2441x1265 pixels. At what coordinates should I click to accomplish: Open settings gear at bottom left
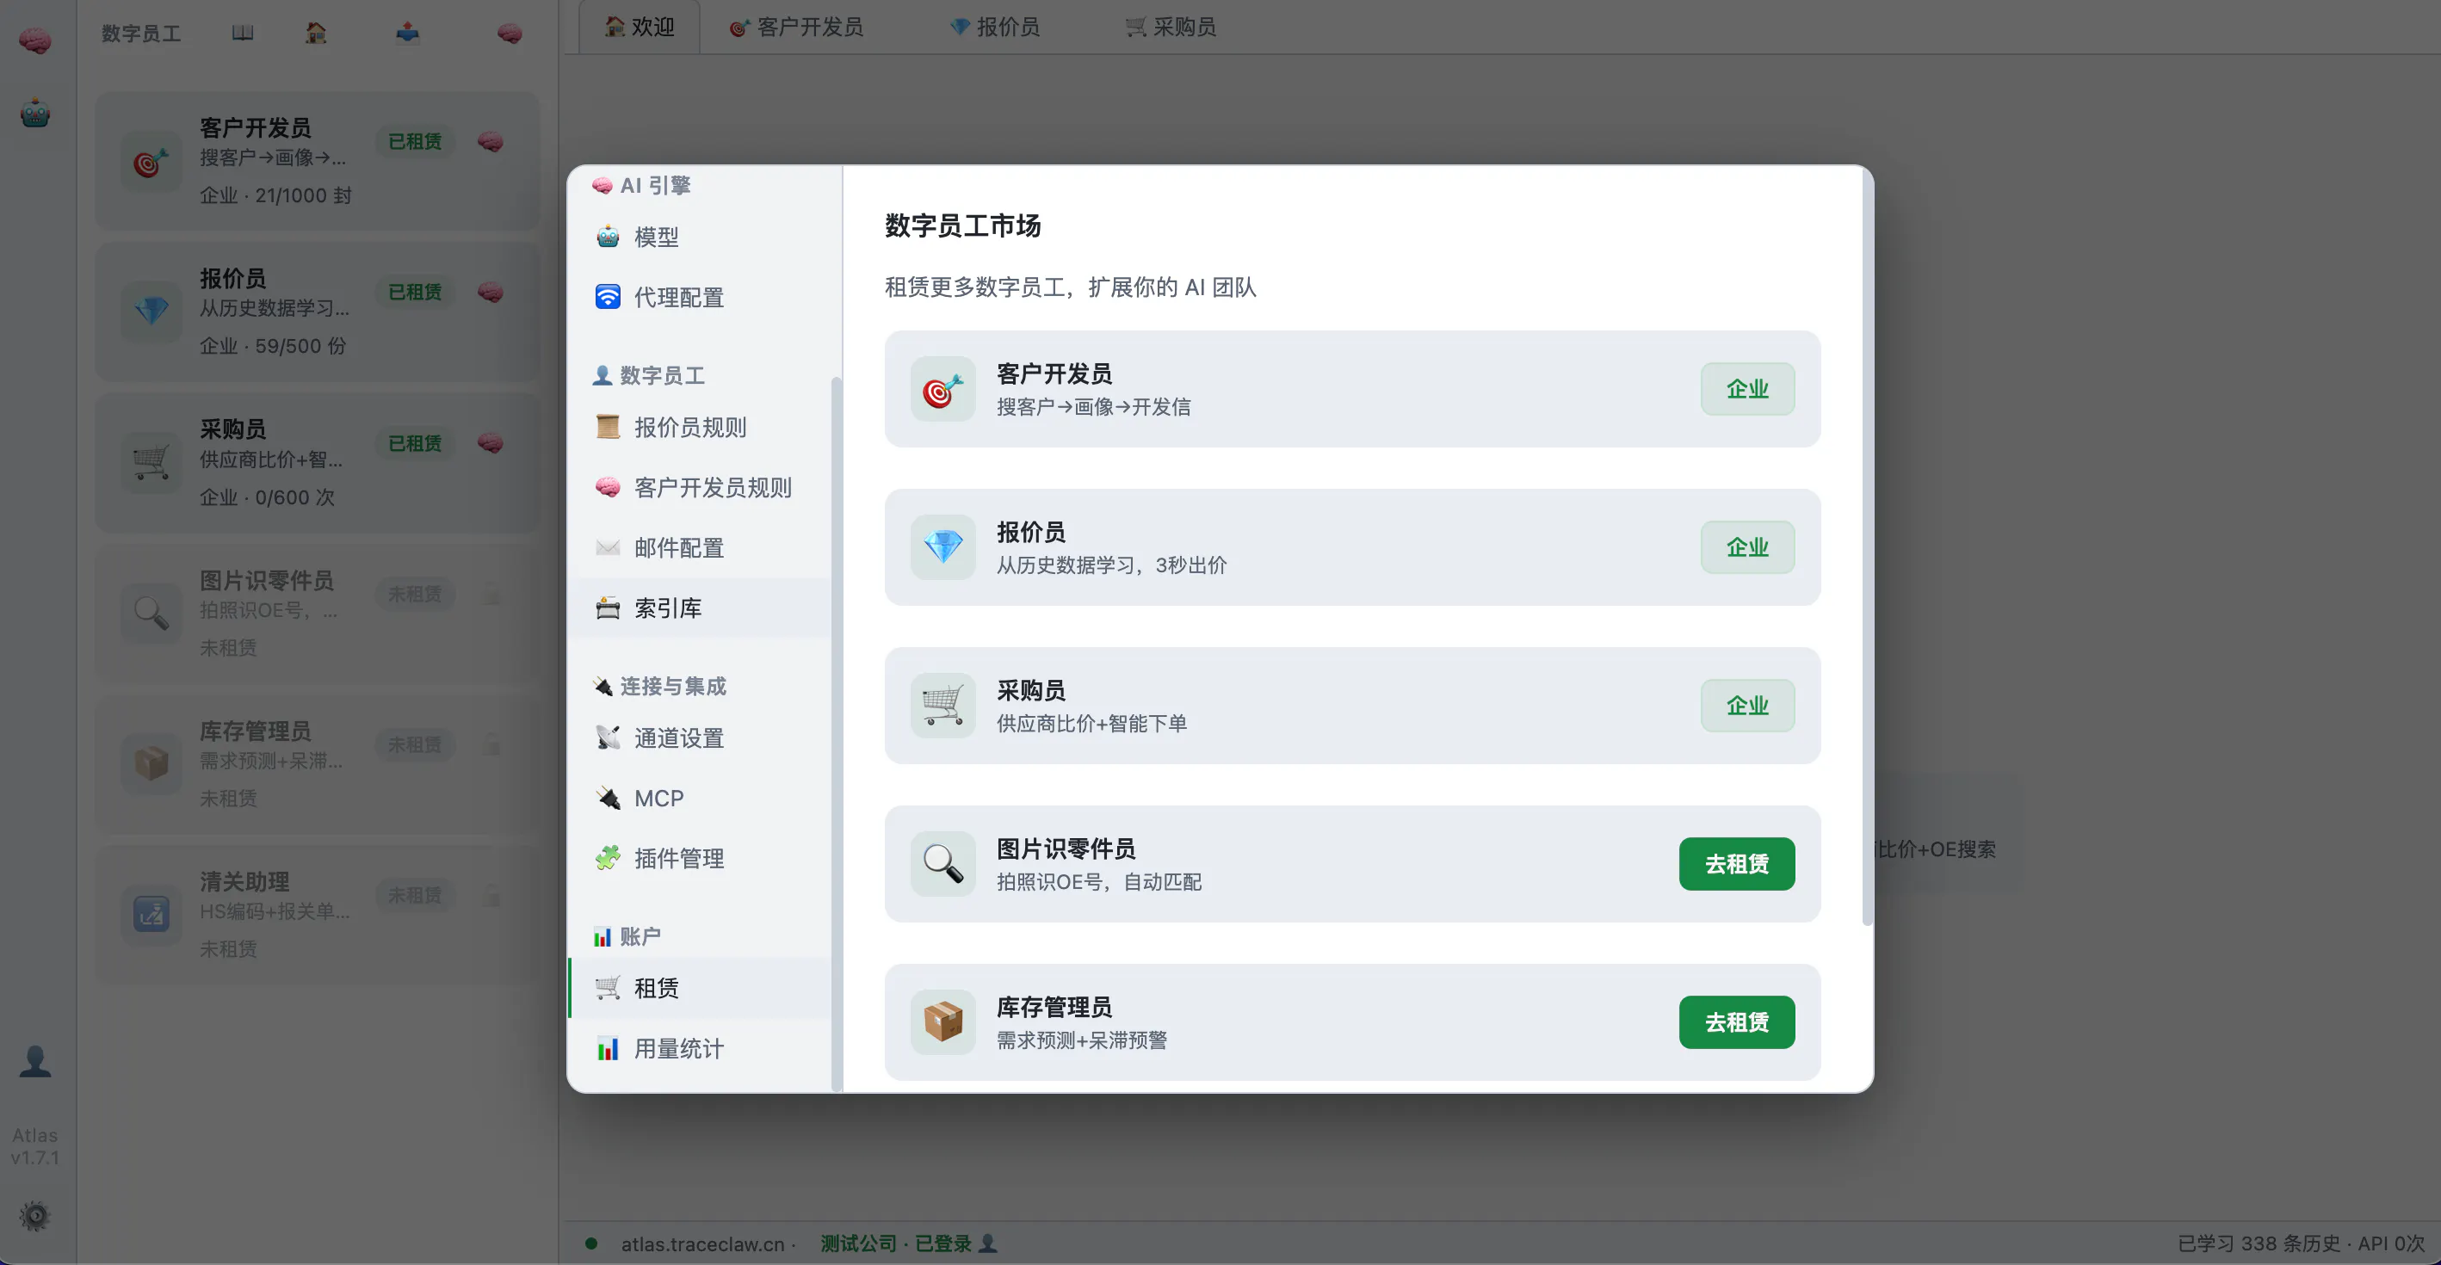click(35, 1216)
